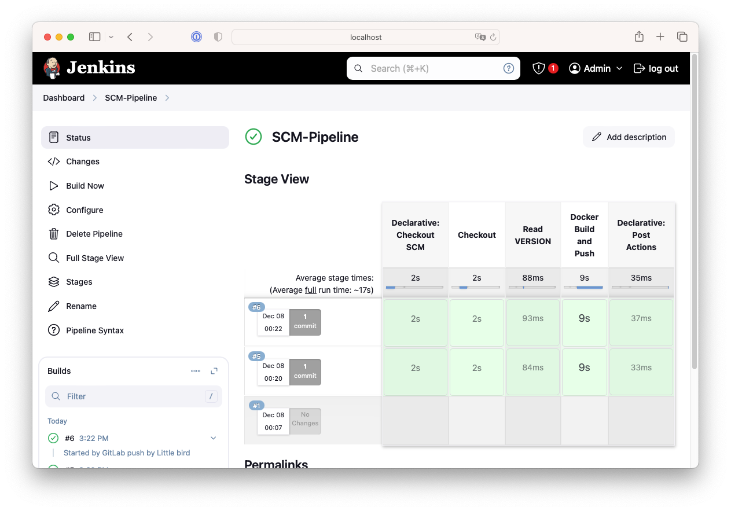Screen dimensions: 731x511
Task: Click the 93ms Read VERSION cell
Action: [x=533, y=322]
